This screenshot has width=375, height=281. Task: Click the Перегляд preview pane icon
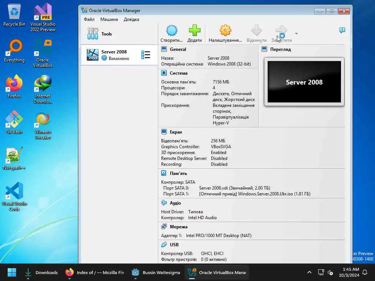pos(264,49)
